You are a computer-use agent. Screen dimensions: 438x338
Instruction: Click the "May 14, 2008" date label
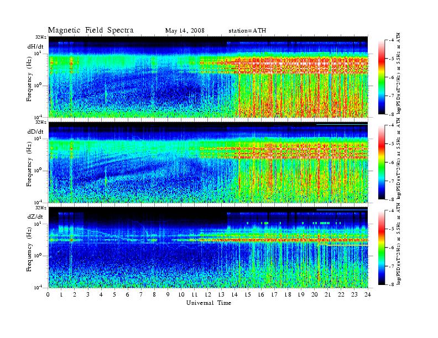(x=185, y=30)
